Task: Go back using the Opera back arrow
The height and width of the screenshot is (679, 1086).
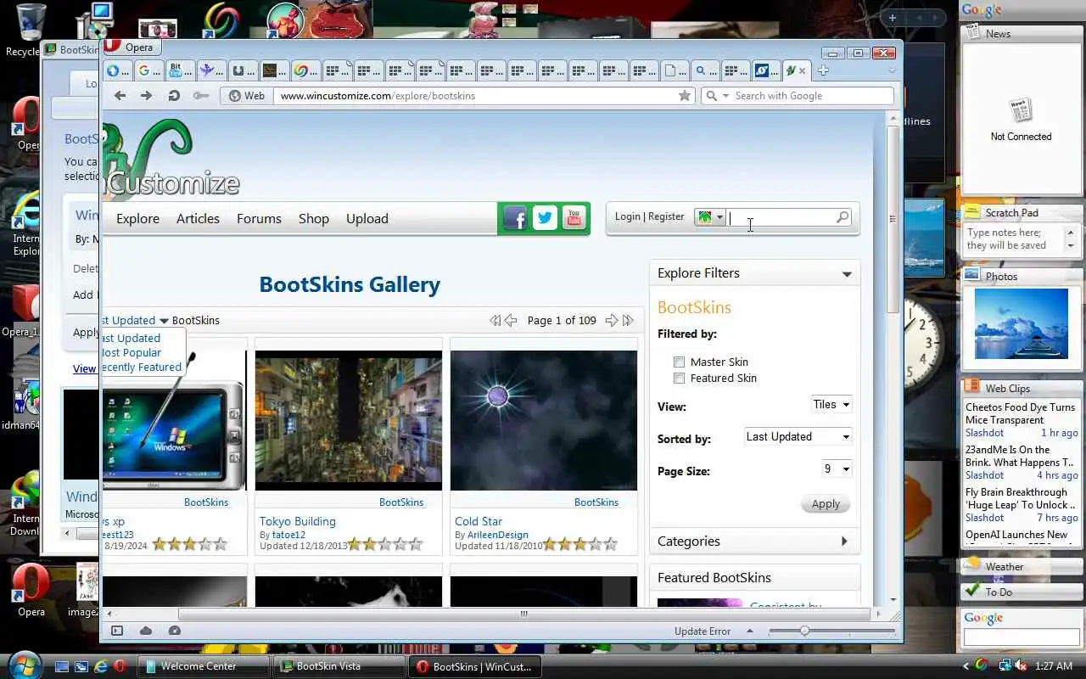Action: (x=120, y=96)
